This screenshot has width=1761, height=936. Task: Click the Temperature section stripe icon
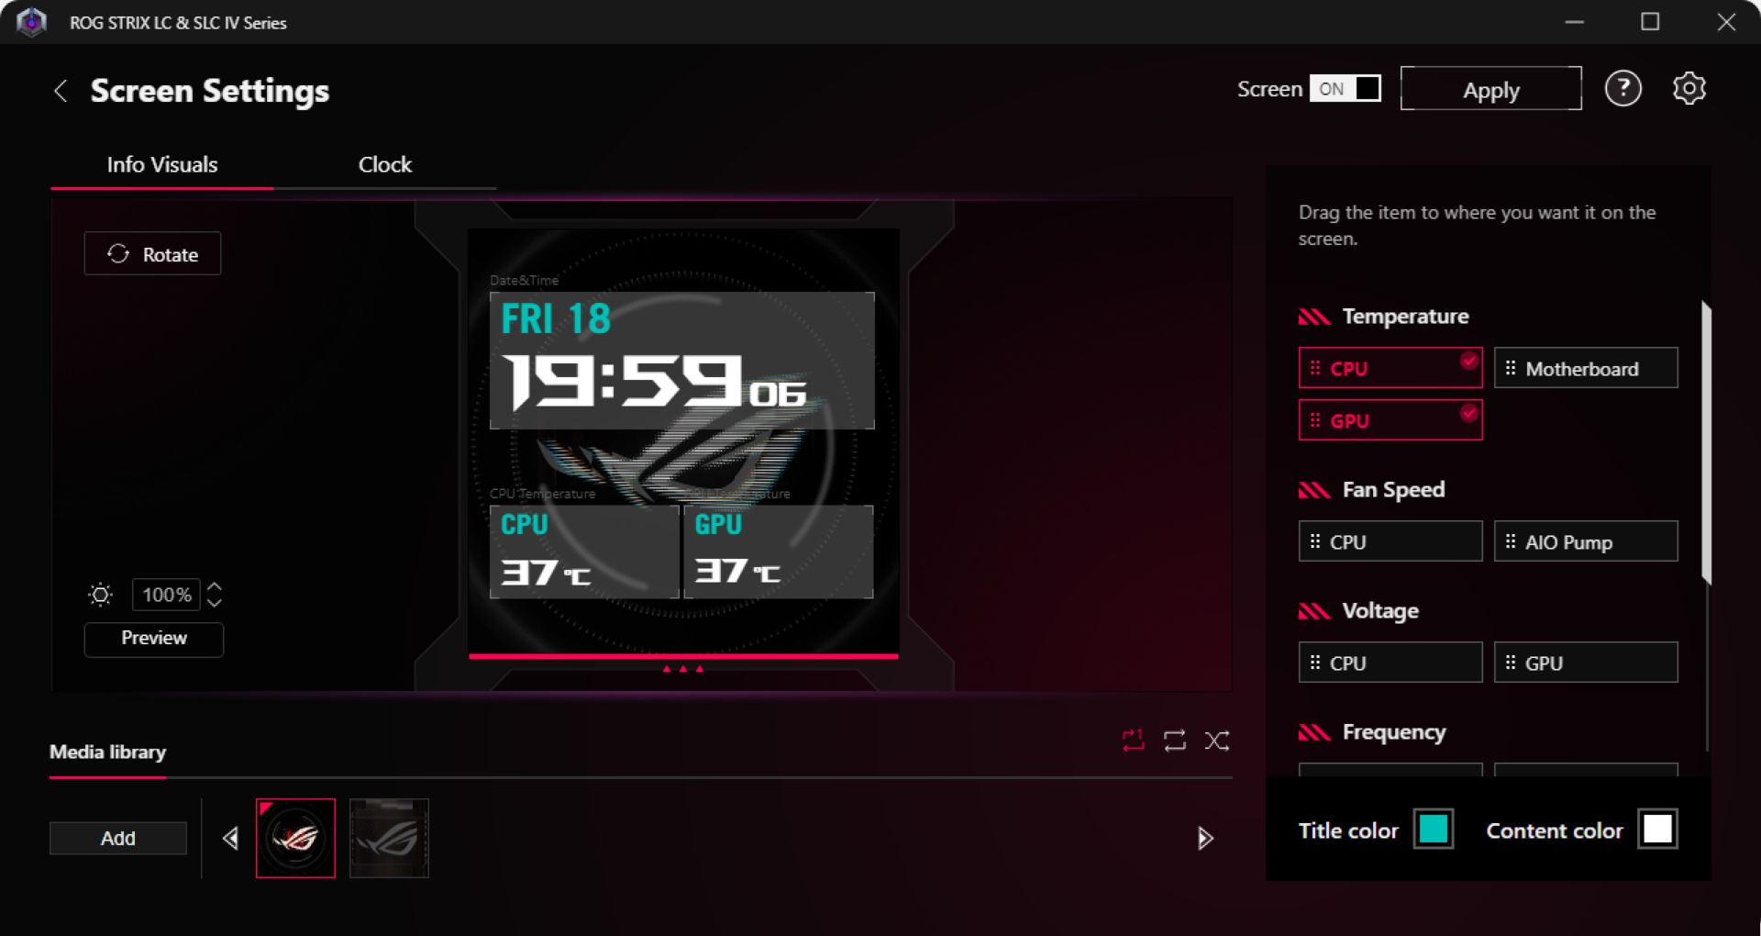[x=1314, y=317]
